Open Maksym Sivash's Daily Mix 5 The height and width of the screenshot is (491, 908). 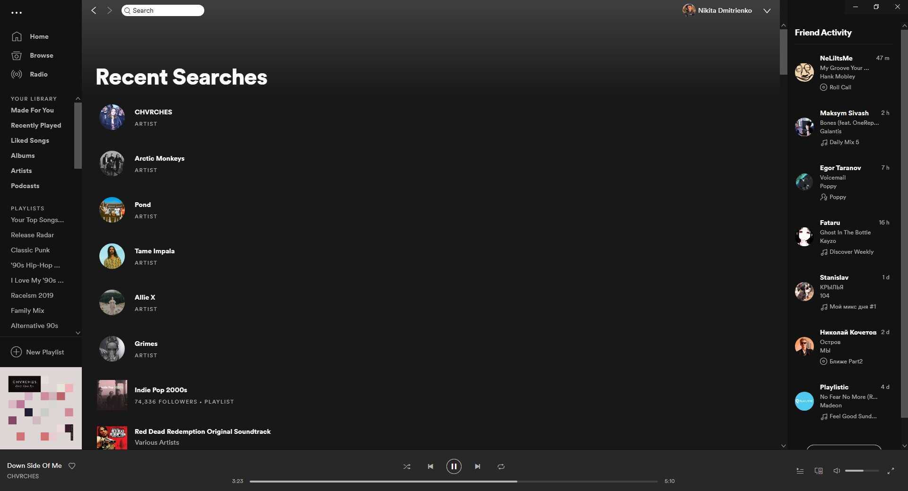tap(844, 142)
